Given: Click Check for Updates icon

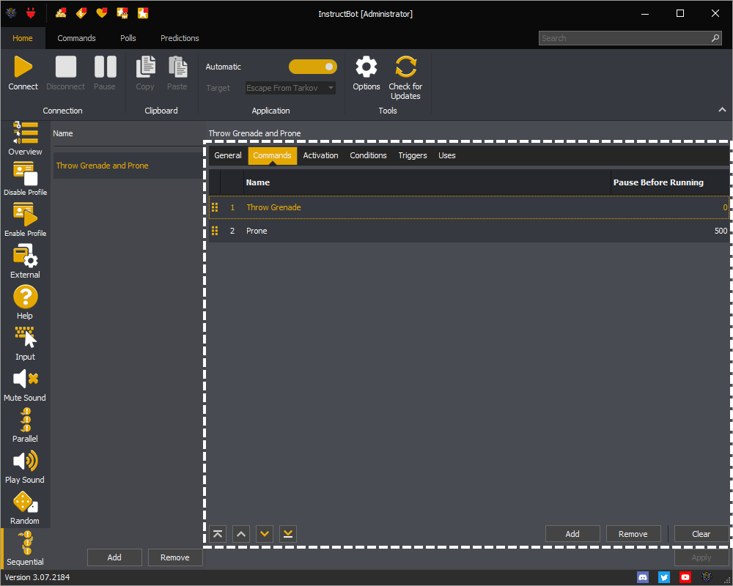Looking at the screenshot, I should 405,67.
